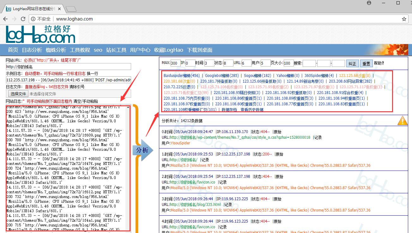
Task: Click the LogHao.com site logo
Action: click(x=41, y=35)
